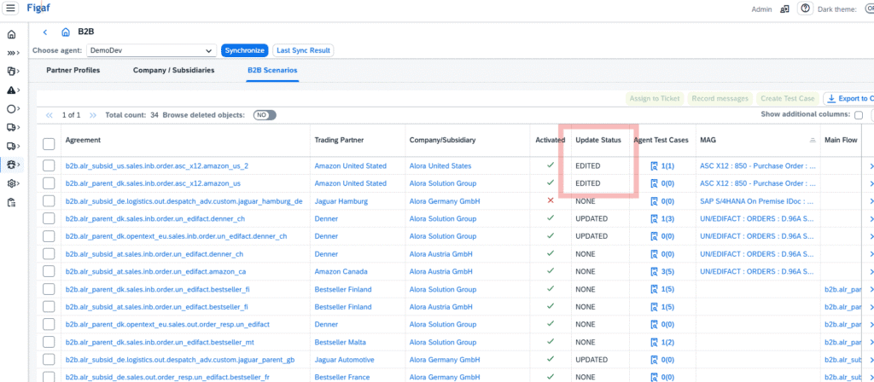Open the gear settings sidebar item
The width and height of the screenshot is (874, 382).
click(x=13, y=183)
